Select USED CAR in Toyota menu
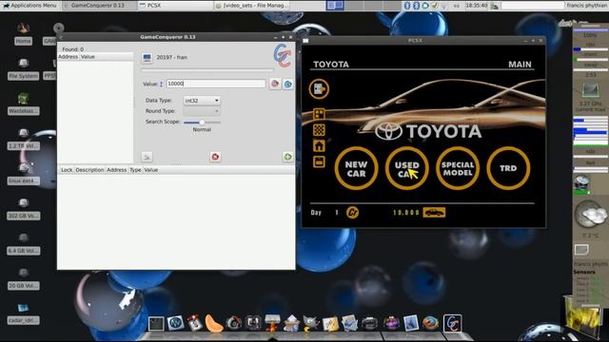The image size is (609, 342). (x=406, y=168)
